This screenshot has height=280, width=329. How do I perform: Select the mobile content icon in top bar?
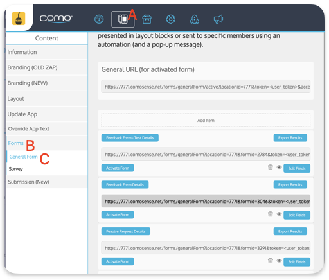click(x=123, y=19)
